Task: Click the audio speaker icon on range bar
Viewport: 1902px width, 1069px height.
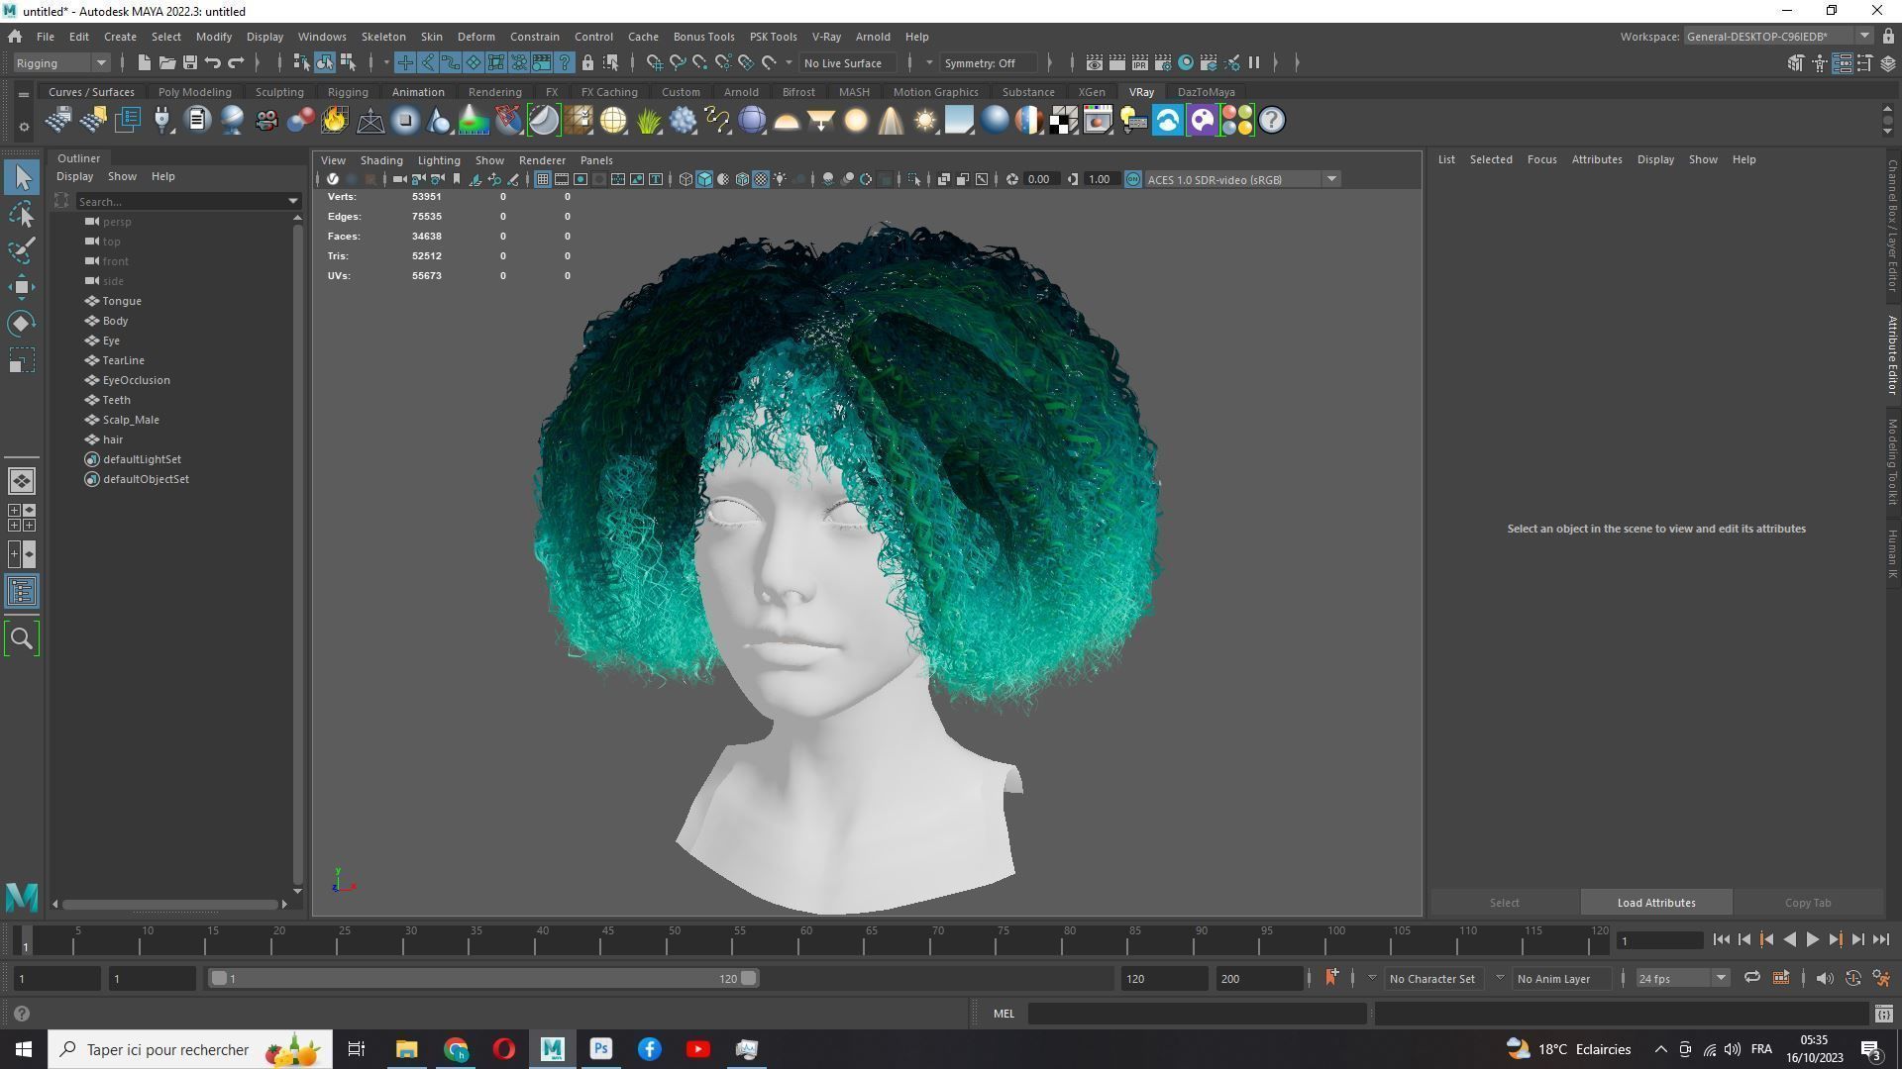Action: [1824, 978]
